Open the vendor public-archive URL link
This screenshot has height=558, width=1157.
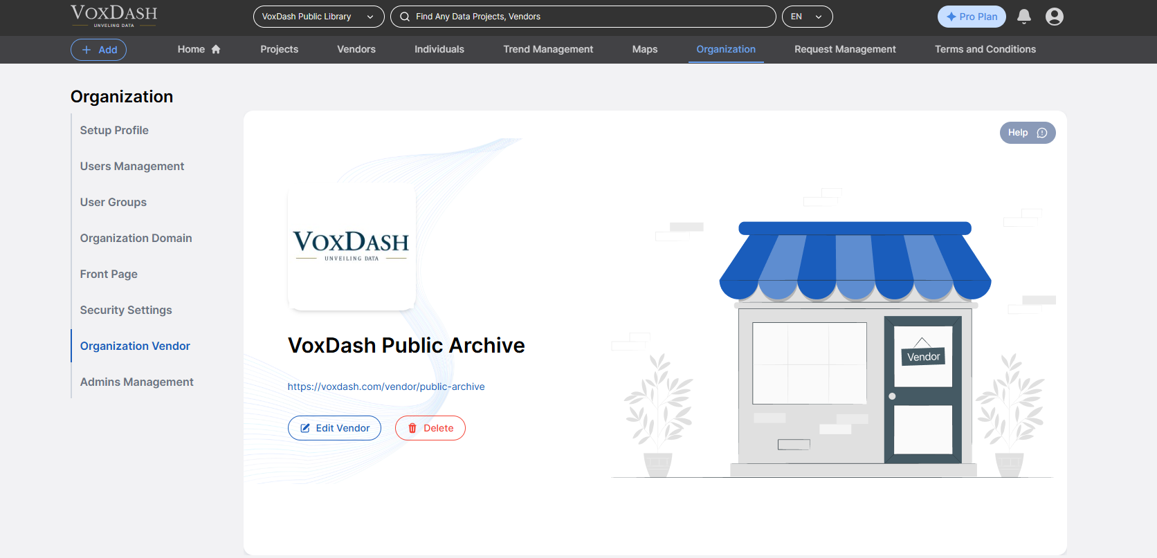tap(386, 387)
